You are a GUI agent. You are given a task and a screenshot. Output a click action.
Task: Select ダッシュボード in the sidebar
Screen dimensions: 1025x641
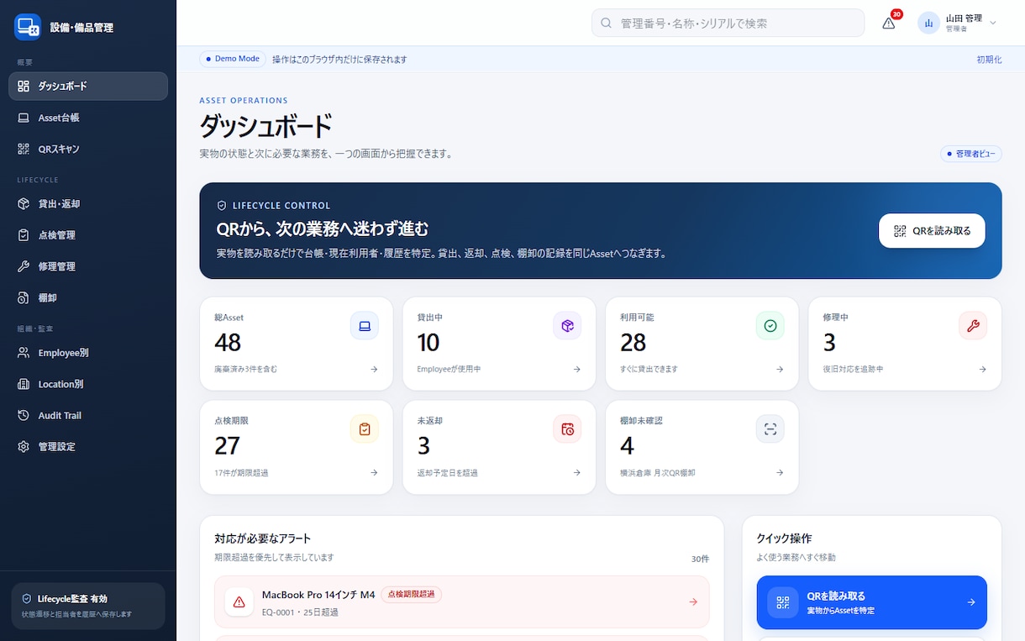coord(88,86)
